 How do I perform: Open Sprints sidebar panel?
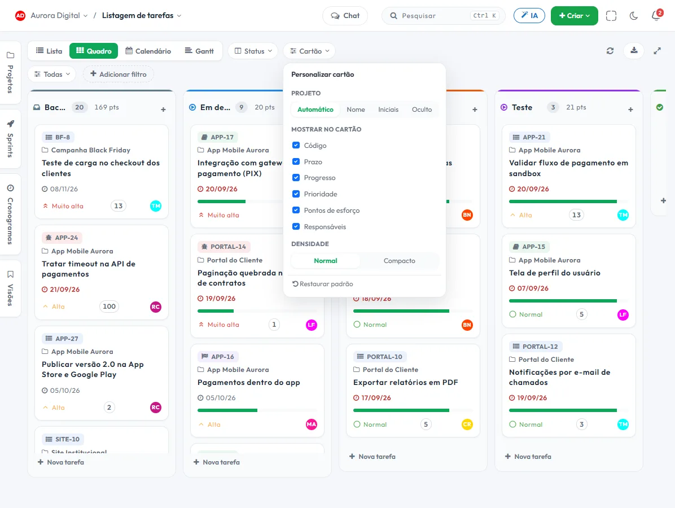coord(10,139)
